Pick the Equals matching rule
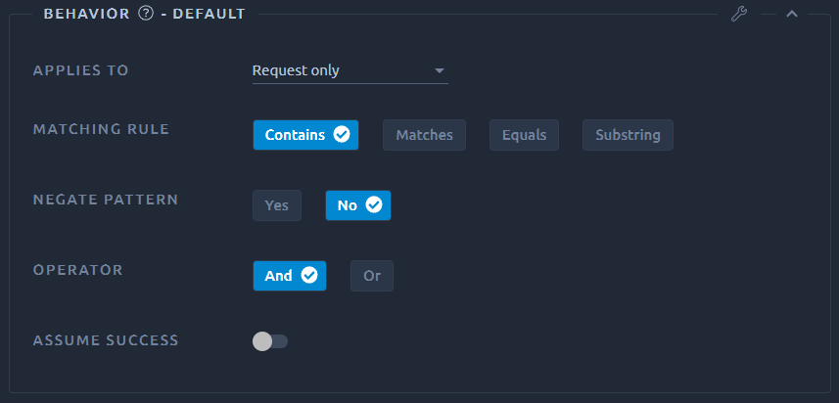839x403 pixels. (x=524, y=135)
